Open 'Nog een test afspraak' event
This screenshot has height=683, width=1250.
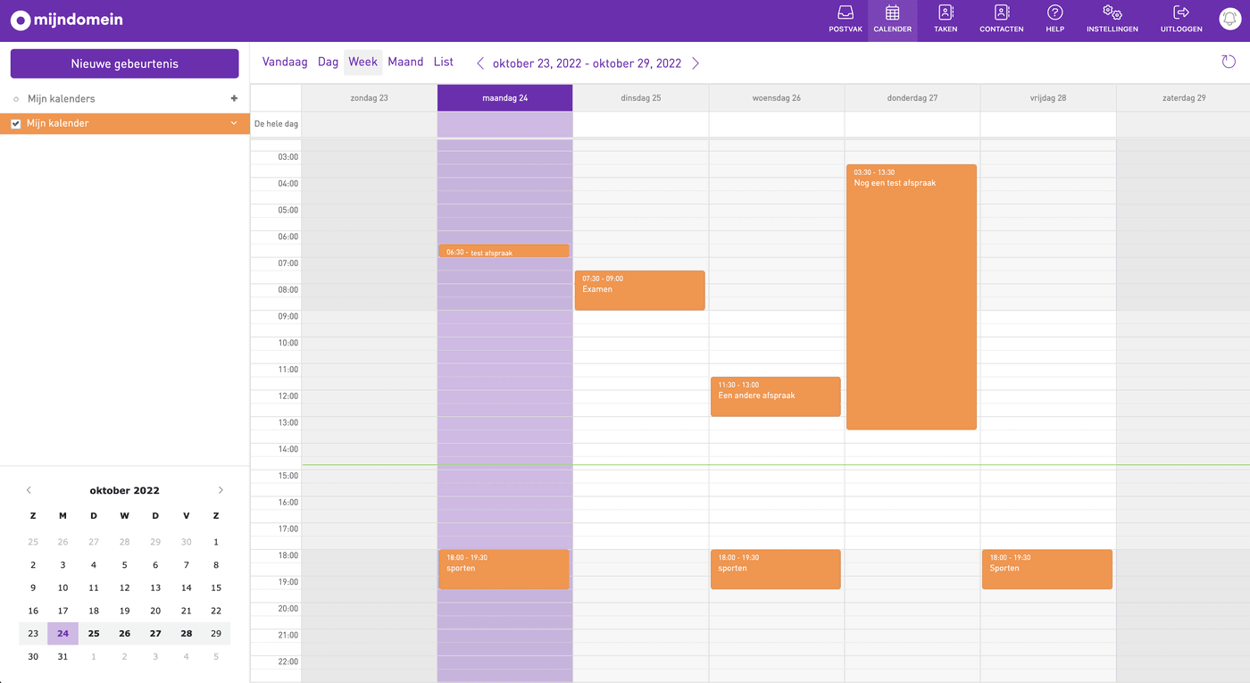[x=911, y=296]
